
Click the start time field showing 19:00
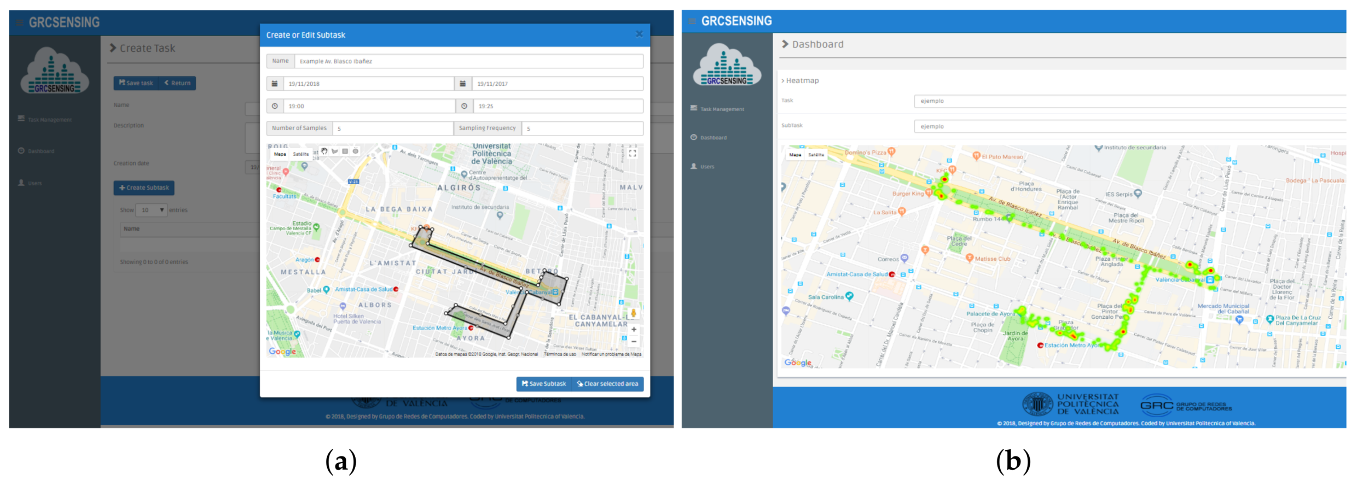point(369,106)
